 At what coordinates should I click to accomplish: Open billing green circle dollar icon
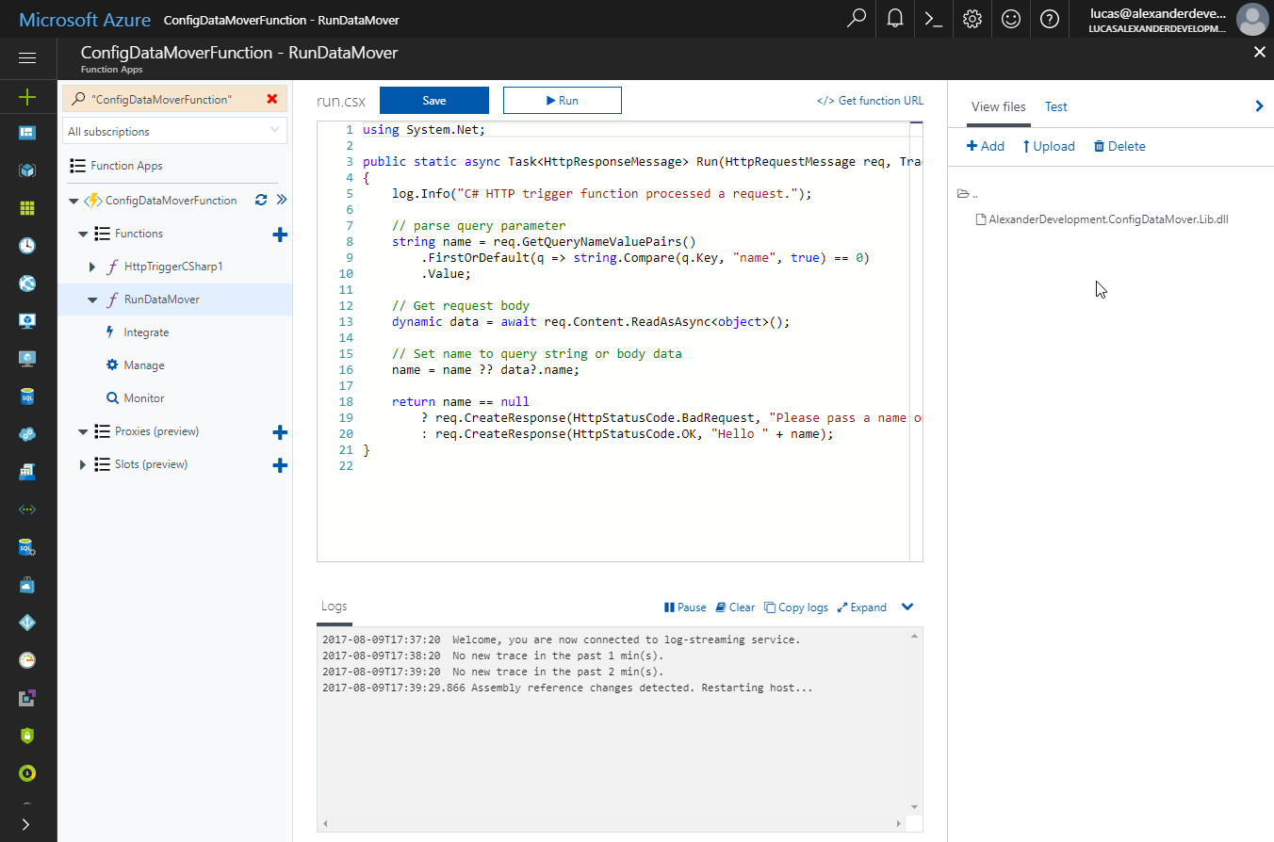point(27,773)
